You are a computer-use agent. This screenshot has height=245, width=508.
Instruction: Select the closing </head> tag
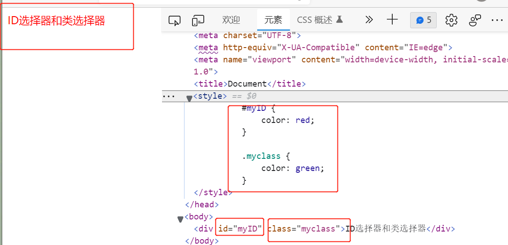coord(202,205)
